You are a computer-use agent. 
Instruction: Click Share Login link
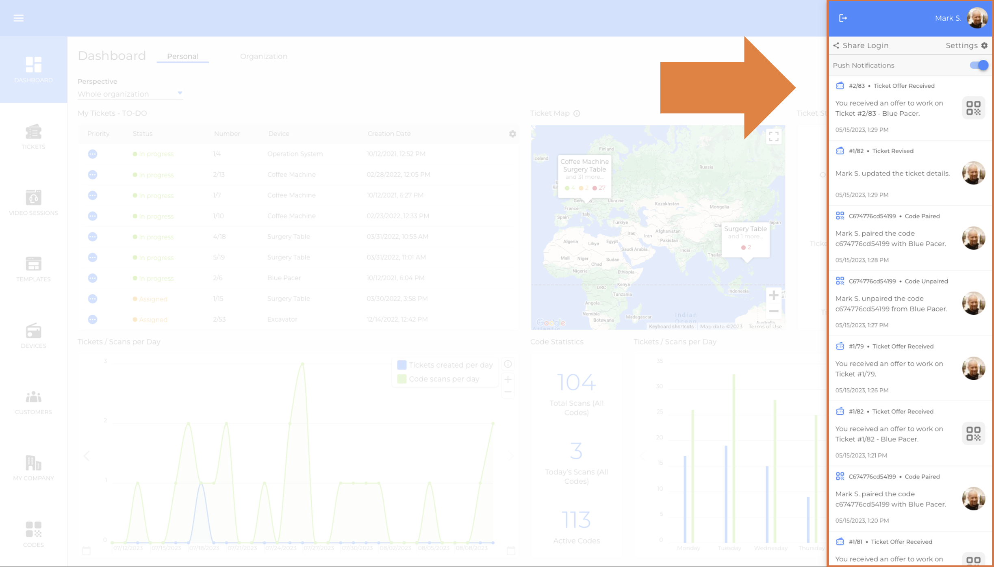coord(861,45)
